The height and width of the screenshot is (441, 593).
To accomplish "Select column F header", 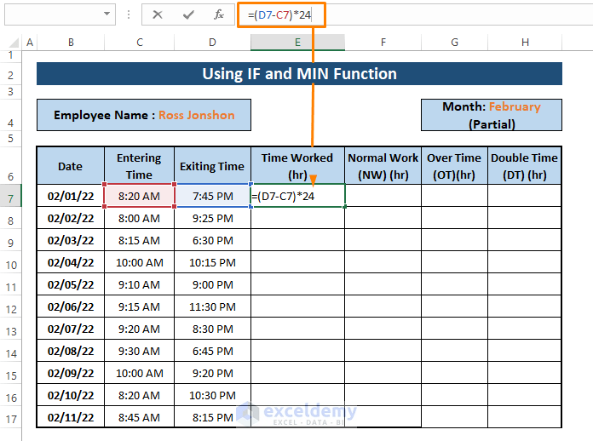I will 383,43.
